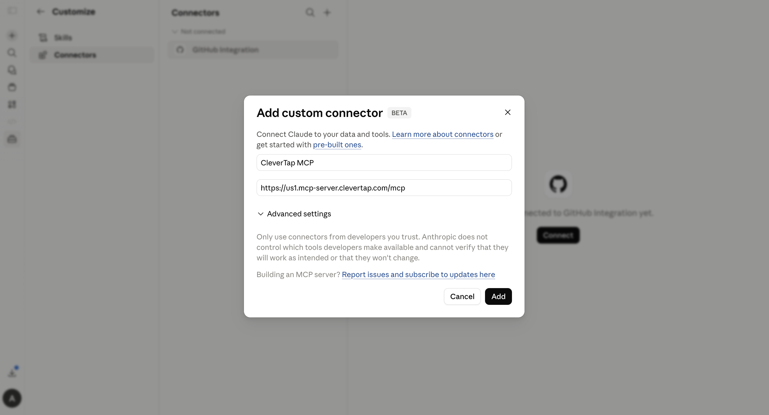
Task: Click the MCP server URL input field
Action: 384,188
